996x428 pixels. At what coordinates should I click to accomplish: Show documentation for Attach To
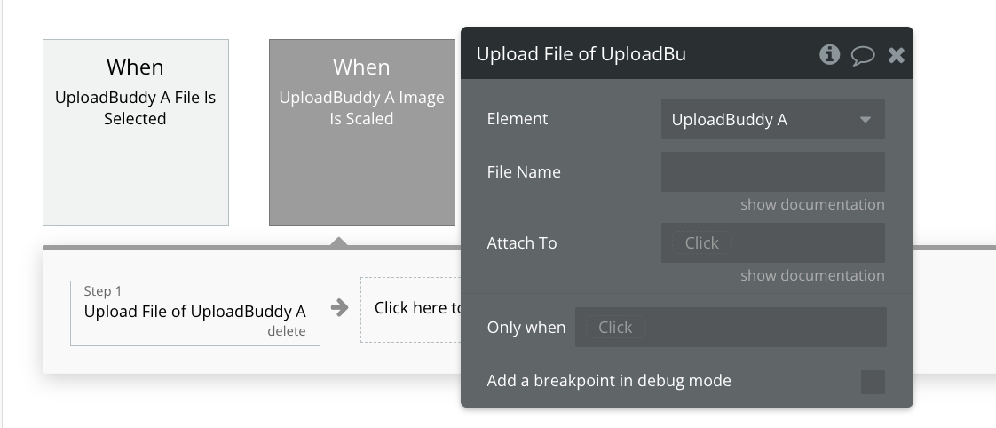[x=811, y=275]
